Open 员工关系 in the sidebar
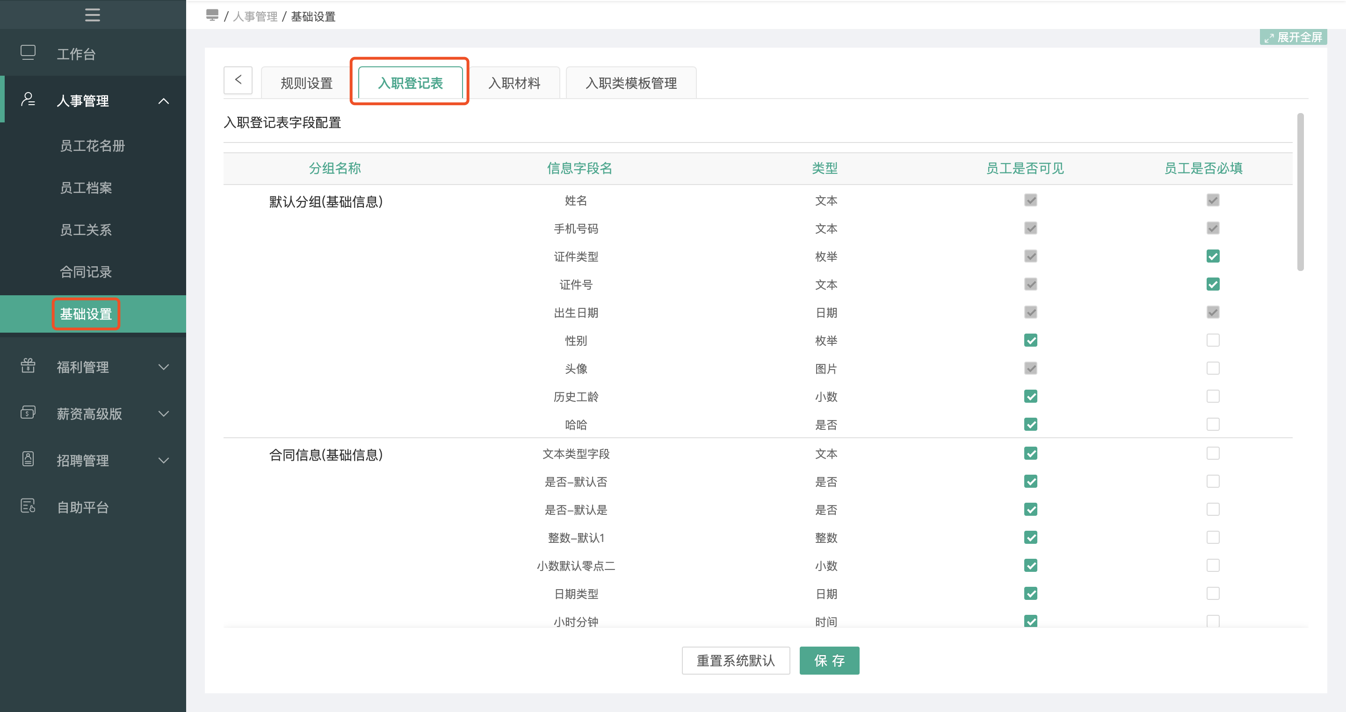Image resolution: width=1346 pixels, height=712 pixels. pos(86,230)
